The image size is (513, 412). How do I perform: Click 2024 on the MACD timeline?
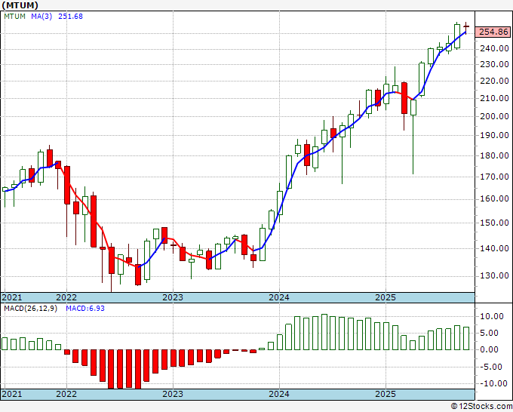[x=279, y=394]
